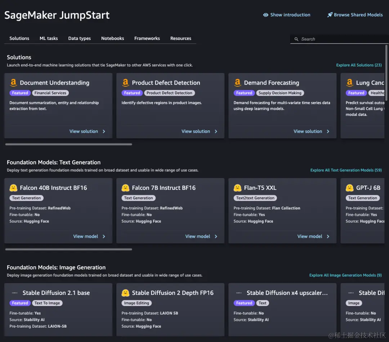
Task: Click the rocket icon for Browse Shared Models
Action: pyautogui.click(x=330, y=15)
